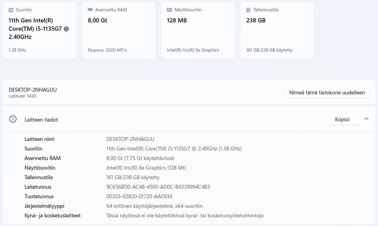The height and width of the screenshot is (226, 378).
Task: Click the Laitteen tiedot header text
Action: tap(41, 120)
